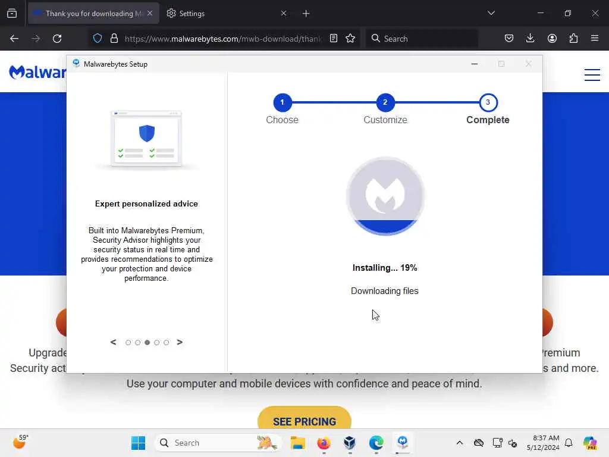The width and height of the screenshot is (609, 457).
Task: Open Microsoft Edge from the taskbar
Action: click(376, 443)
